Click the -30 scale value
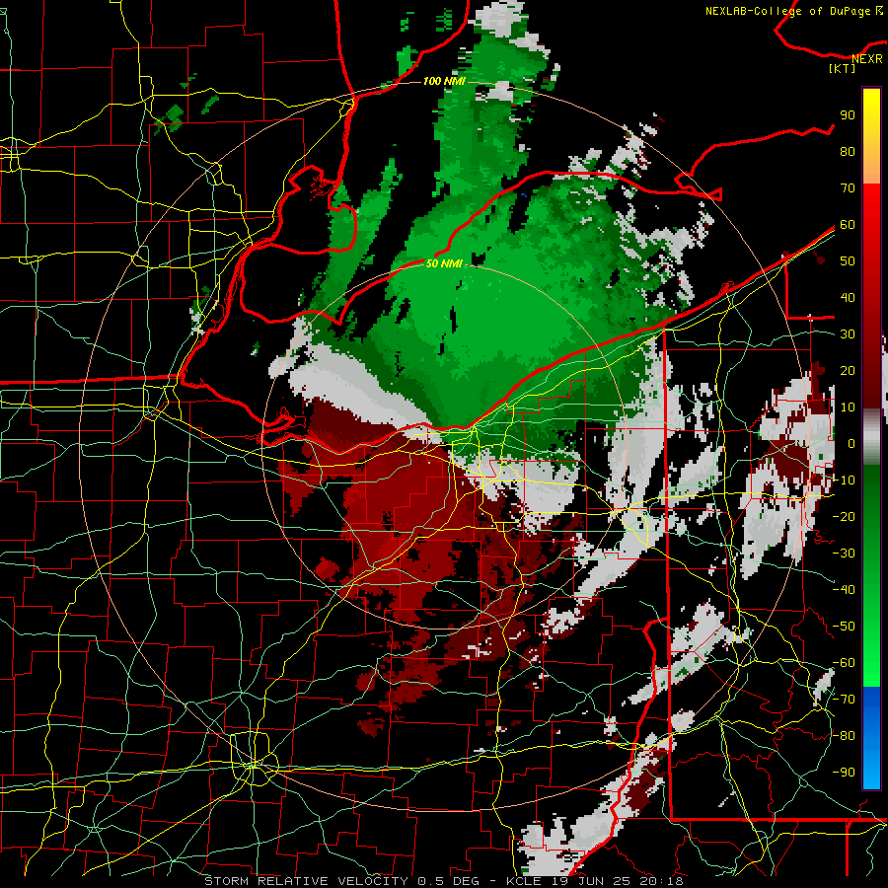This screenshot has width=888, height=888. [x=844, y=554]
